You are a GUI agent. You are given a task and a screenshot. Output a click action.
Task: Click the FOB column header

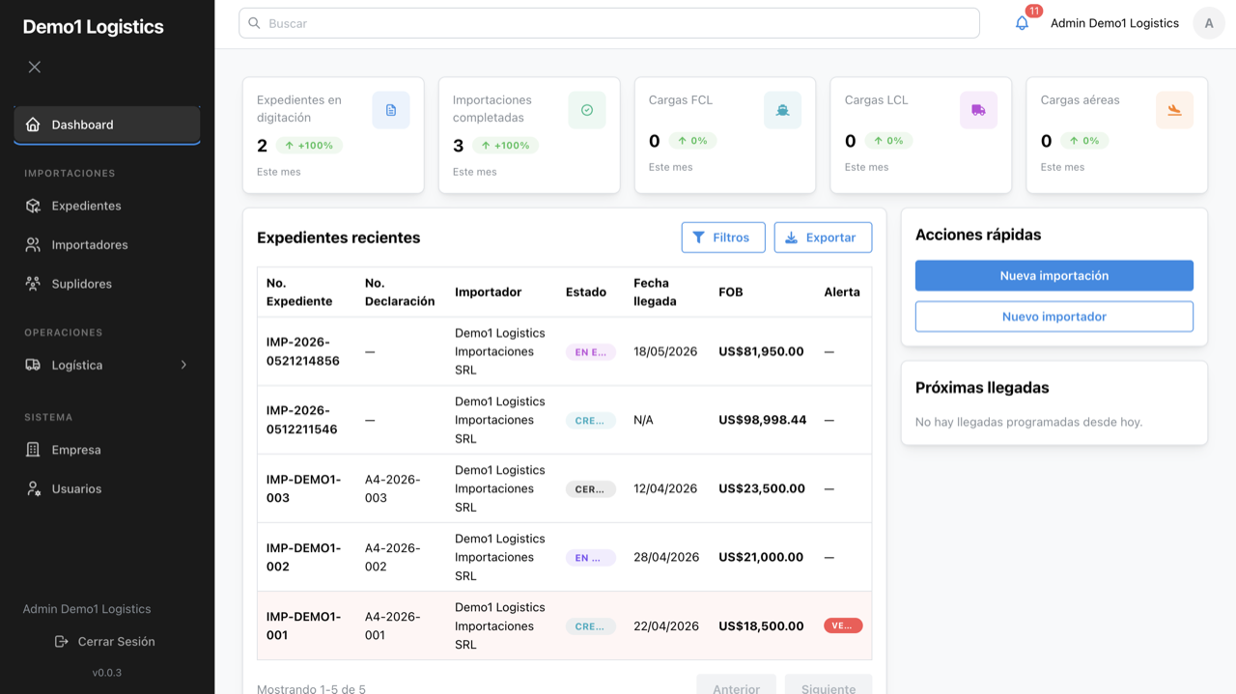pyautogui.click(x=731, y=291)
